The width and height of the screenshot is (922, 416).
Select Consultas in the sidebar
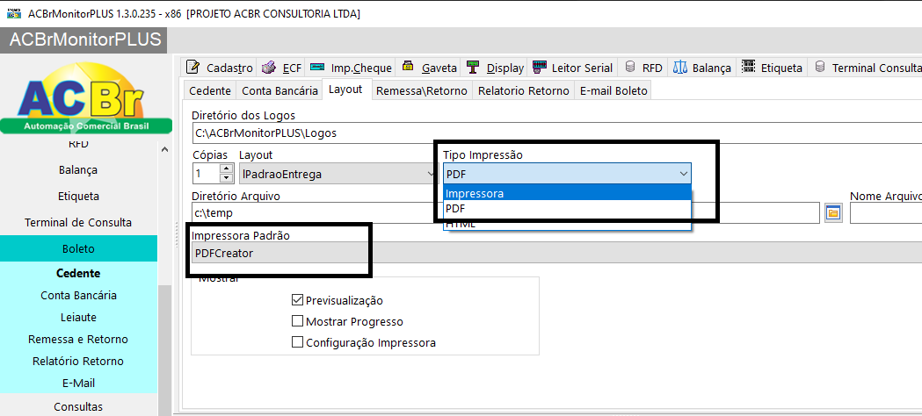pos(78,406)
